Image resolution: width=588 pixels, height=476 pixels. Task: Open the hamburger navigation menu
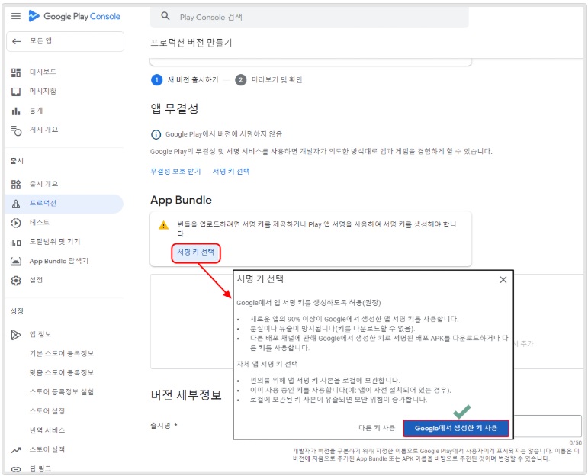click(x=16, y=16)
